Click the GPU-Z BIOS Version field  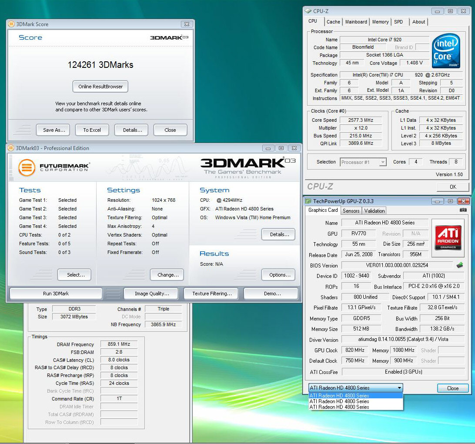click(x=397, y=265)
